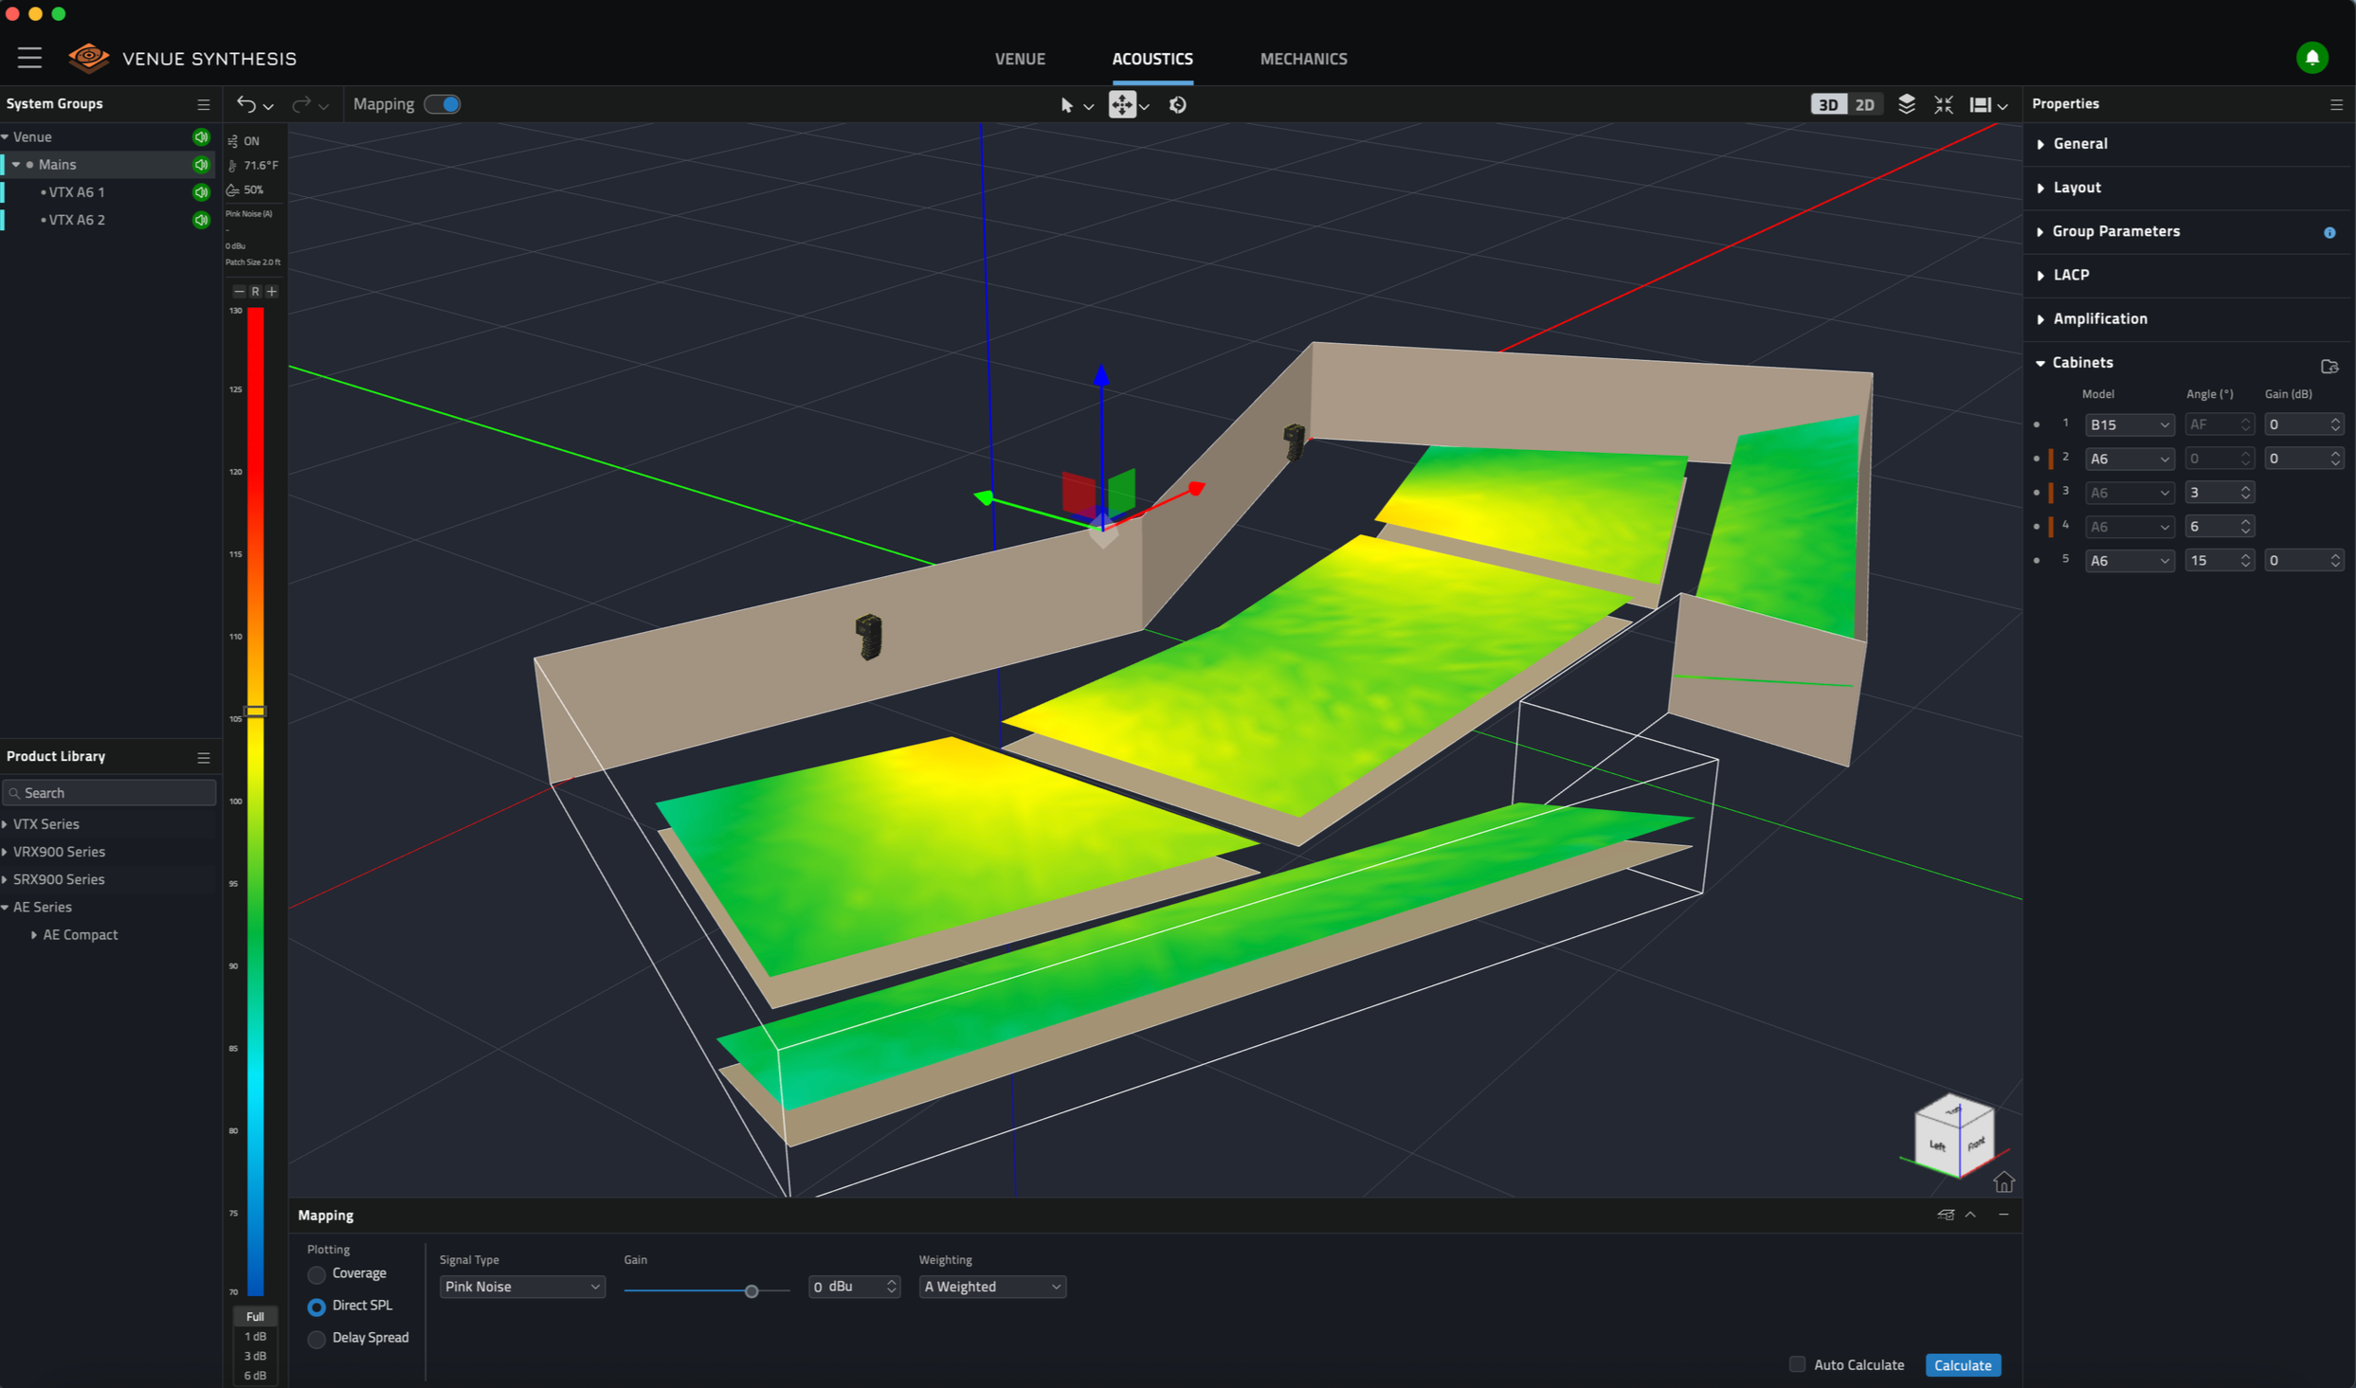Screen dimensions: 2356x1388
Task: Switch to the VENUE tab
Action: (1020, 59)
